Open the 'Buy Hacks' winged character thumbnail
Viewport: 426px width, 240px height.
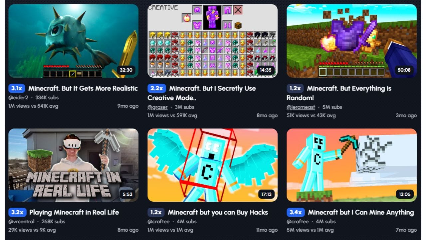[212, 165]
